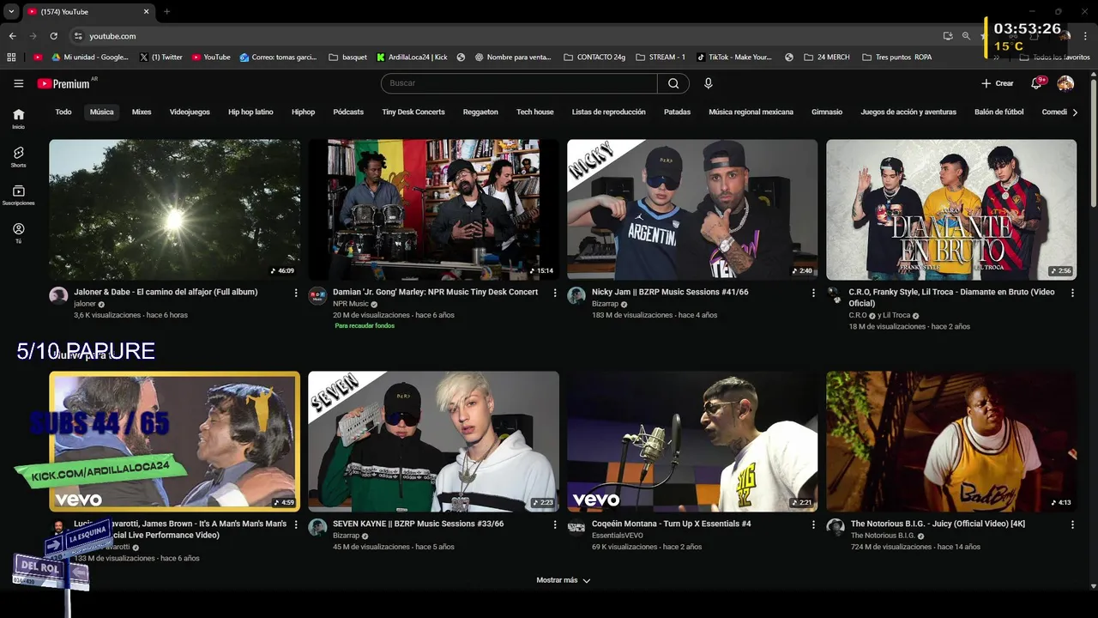This screenshot has height=618, width=1098.
Task: Select the Listas de reproducción chip
Action: (x=609, y=112)
